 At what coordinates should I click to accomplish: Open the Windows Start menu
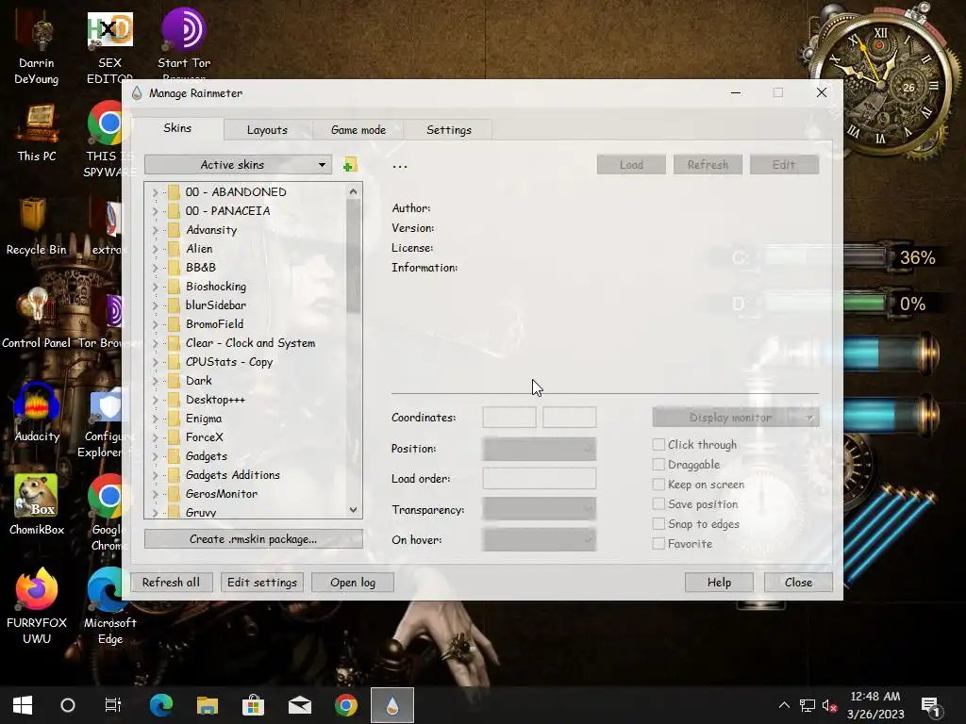(23, 705)
